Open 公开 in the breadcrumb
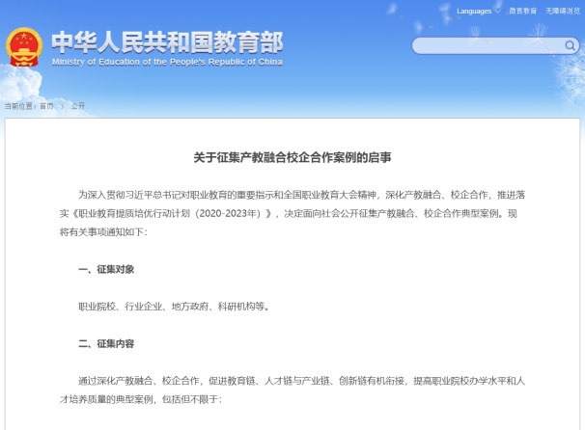 pos(77,106)
